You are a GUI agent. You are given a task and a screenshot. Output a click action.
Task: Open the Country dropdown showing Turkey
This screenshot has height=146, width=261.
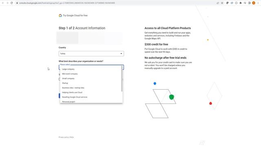(91, 54)
